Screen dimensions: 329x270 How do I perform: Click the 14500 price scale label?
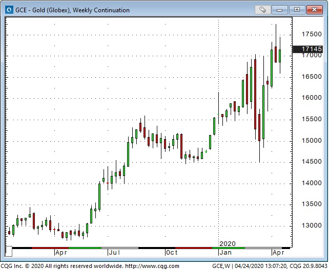point(312,162)
